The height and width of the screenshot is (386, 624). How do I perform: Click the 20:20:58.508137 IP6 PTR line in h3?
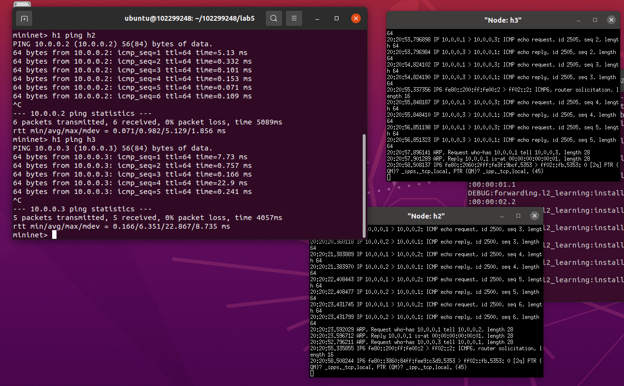point(503,168)
